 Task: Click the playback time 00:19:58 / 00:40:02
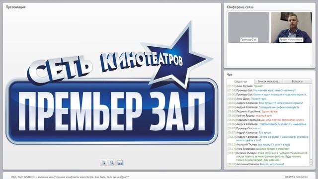click(296, 177)
